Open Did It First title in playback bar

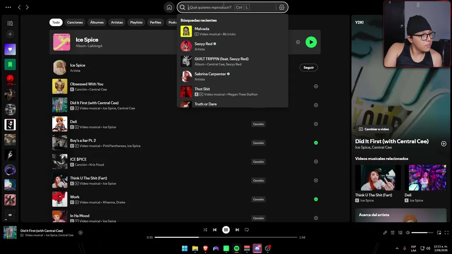(x=42, y=231)
